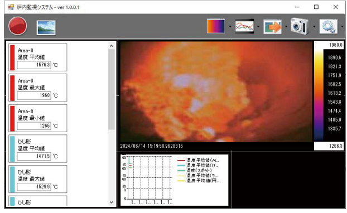Screen dimensions: 347x213
Task: Click the ひし形 温度 平均値 label
Action: (31, 145)
